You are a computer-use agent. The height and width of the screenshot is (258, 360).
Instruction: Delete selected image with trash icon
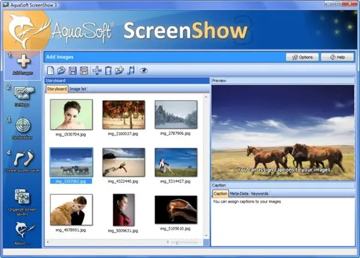(108, 70)
